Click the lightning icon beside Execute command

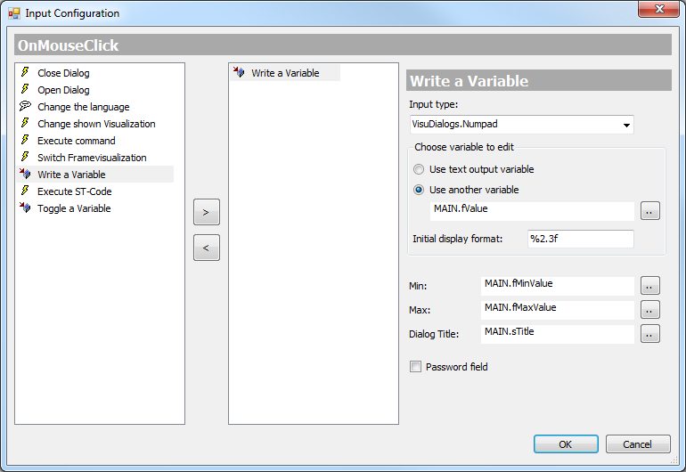[x=25, y=140]
